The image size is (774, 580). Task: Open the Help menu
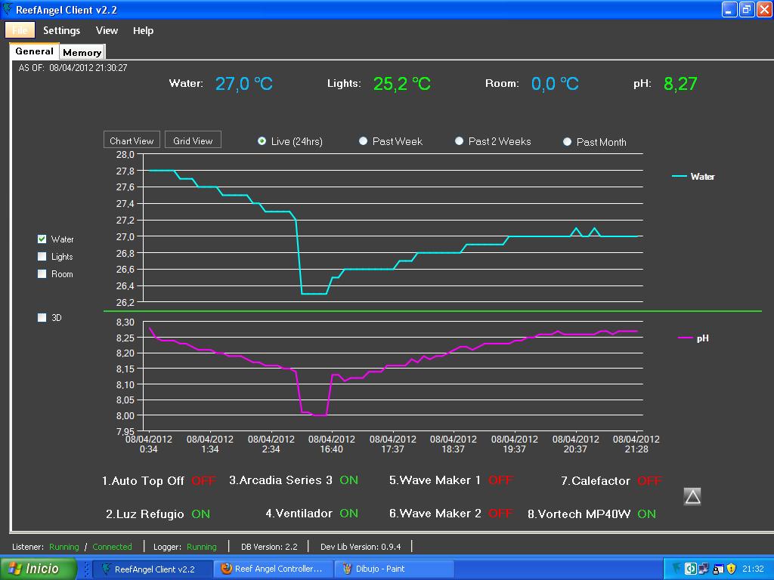coord(143,30)
